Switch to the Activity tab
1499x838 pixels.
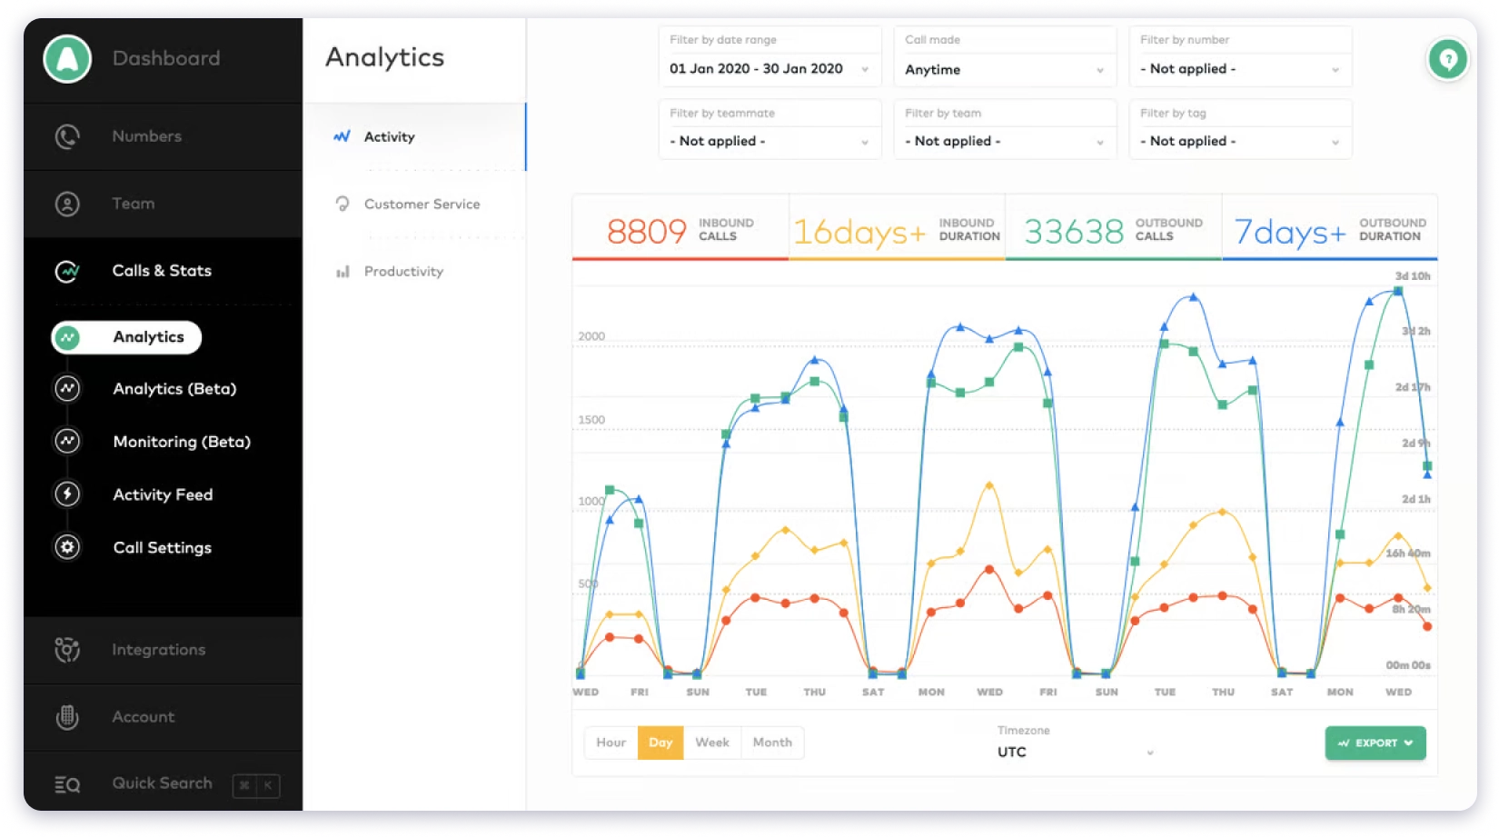tap(414, 136)
